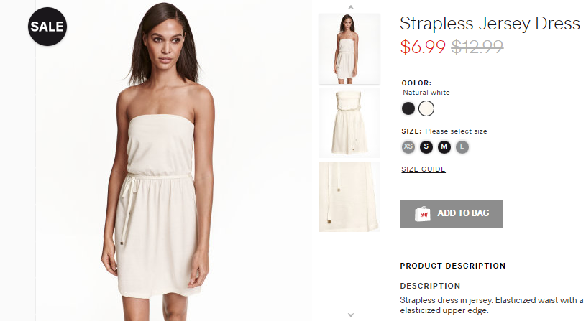The width and height of the screenshot is (586, 321).
Task: Show previous thumbnails with the up arrow
Action: (351, 7)
